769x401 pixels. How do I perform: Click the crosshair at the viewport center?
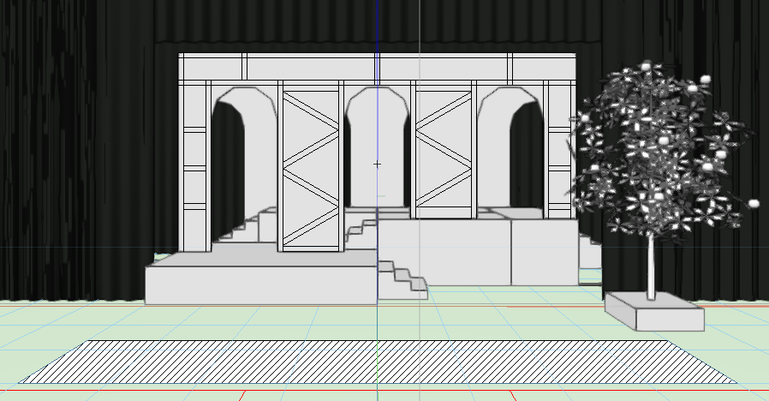377,164
